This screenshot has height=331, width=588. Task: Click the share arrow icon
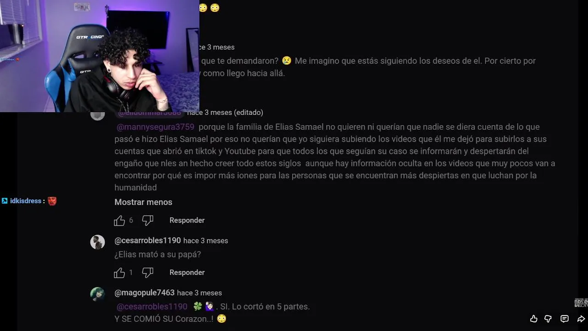tap(581, 319)
